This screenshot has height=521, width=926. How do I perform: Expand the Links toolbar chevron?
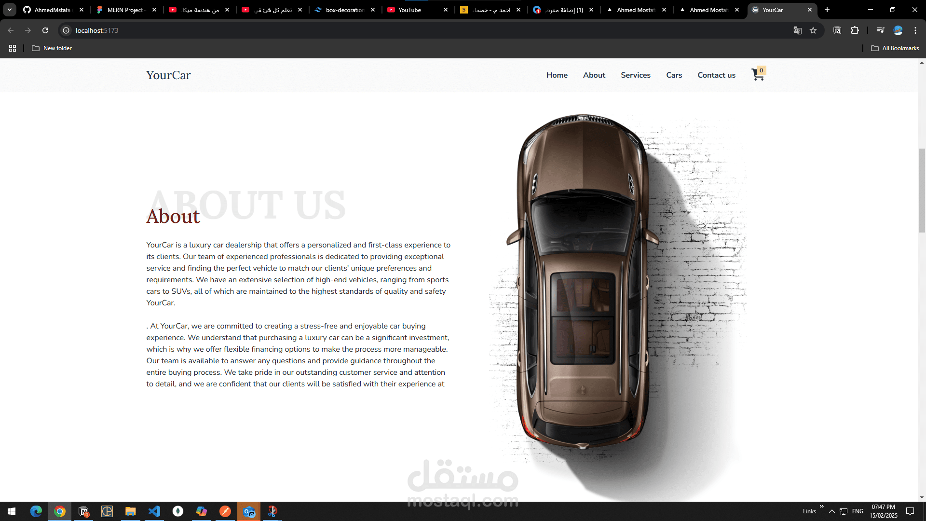coord(821,507)
